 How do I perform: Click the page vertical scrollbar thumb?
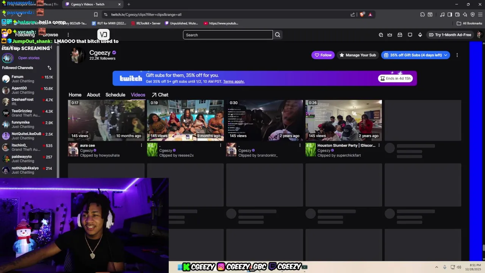483,248
